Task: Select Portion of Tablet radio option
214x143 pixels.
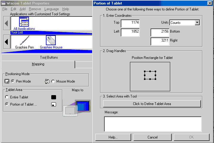Action: click(7, 104)
